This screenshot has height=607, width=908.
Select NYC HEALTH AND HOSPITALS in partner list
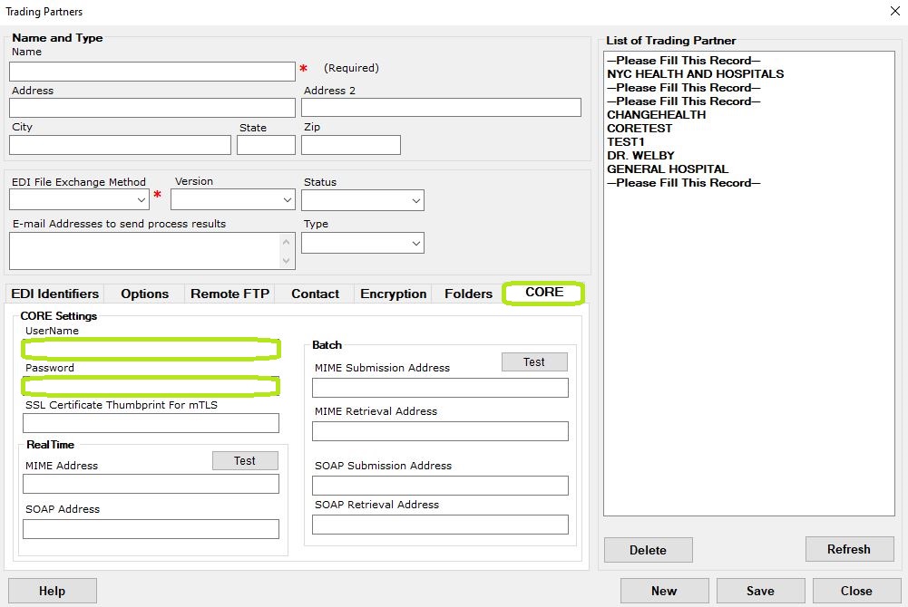point(695,74)
